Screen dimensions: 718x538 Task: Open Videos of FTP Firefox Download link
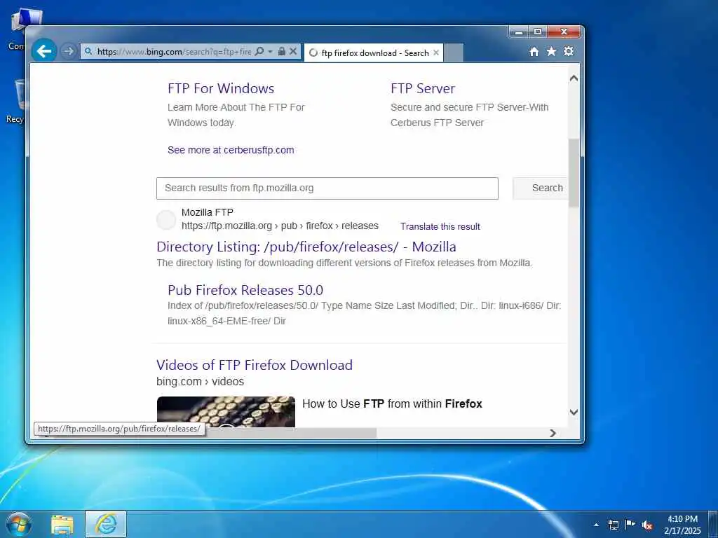click(255, 365)
